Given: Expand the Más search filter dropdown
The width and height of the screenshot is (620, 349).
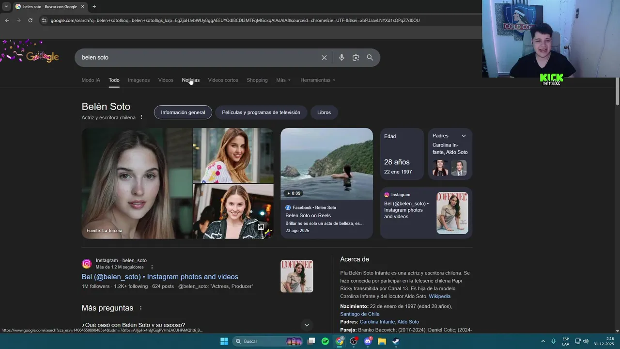Looking at the screenshot, I should 283,80.
